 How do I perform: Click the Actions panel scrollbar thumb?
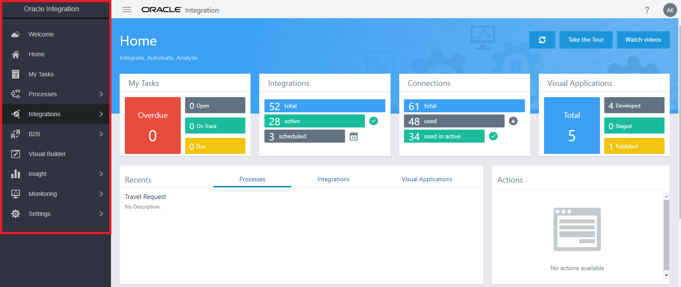[x=666, y=234]
